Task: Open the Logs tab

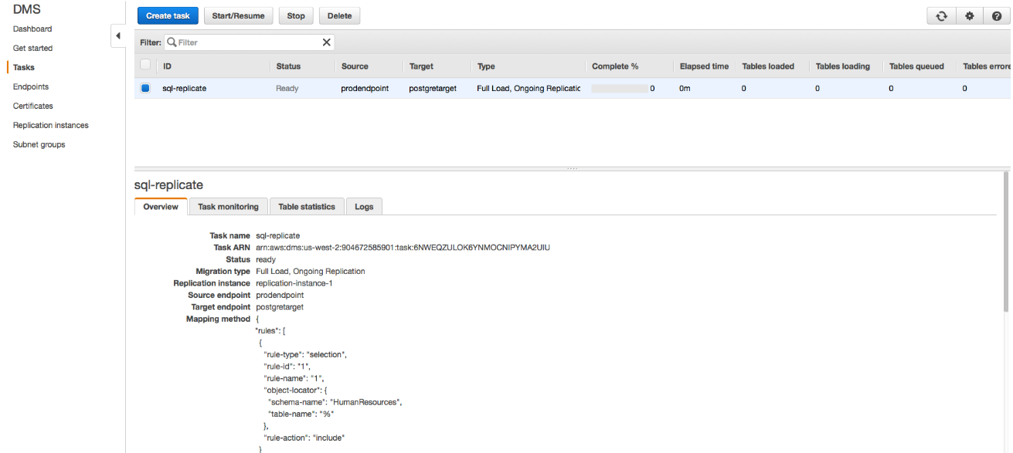Action: (364, 206)
